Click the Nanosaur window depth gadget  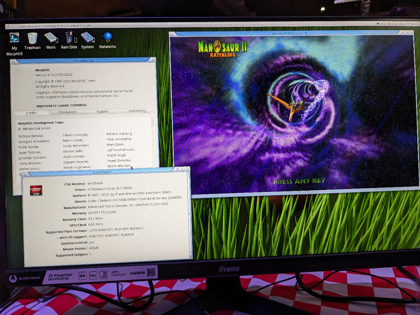pyautogui.click(x=411, y=32)
